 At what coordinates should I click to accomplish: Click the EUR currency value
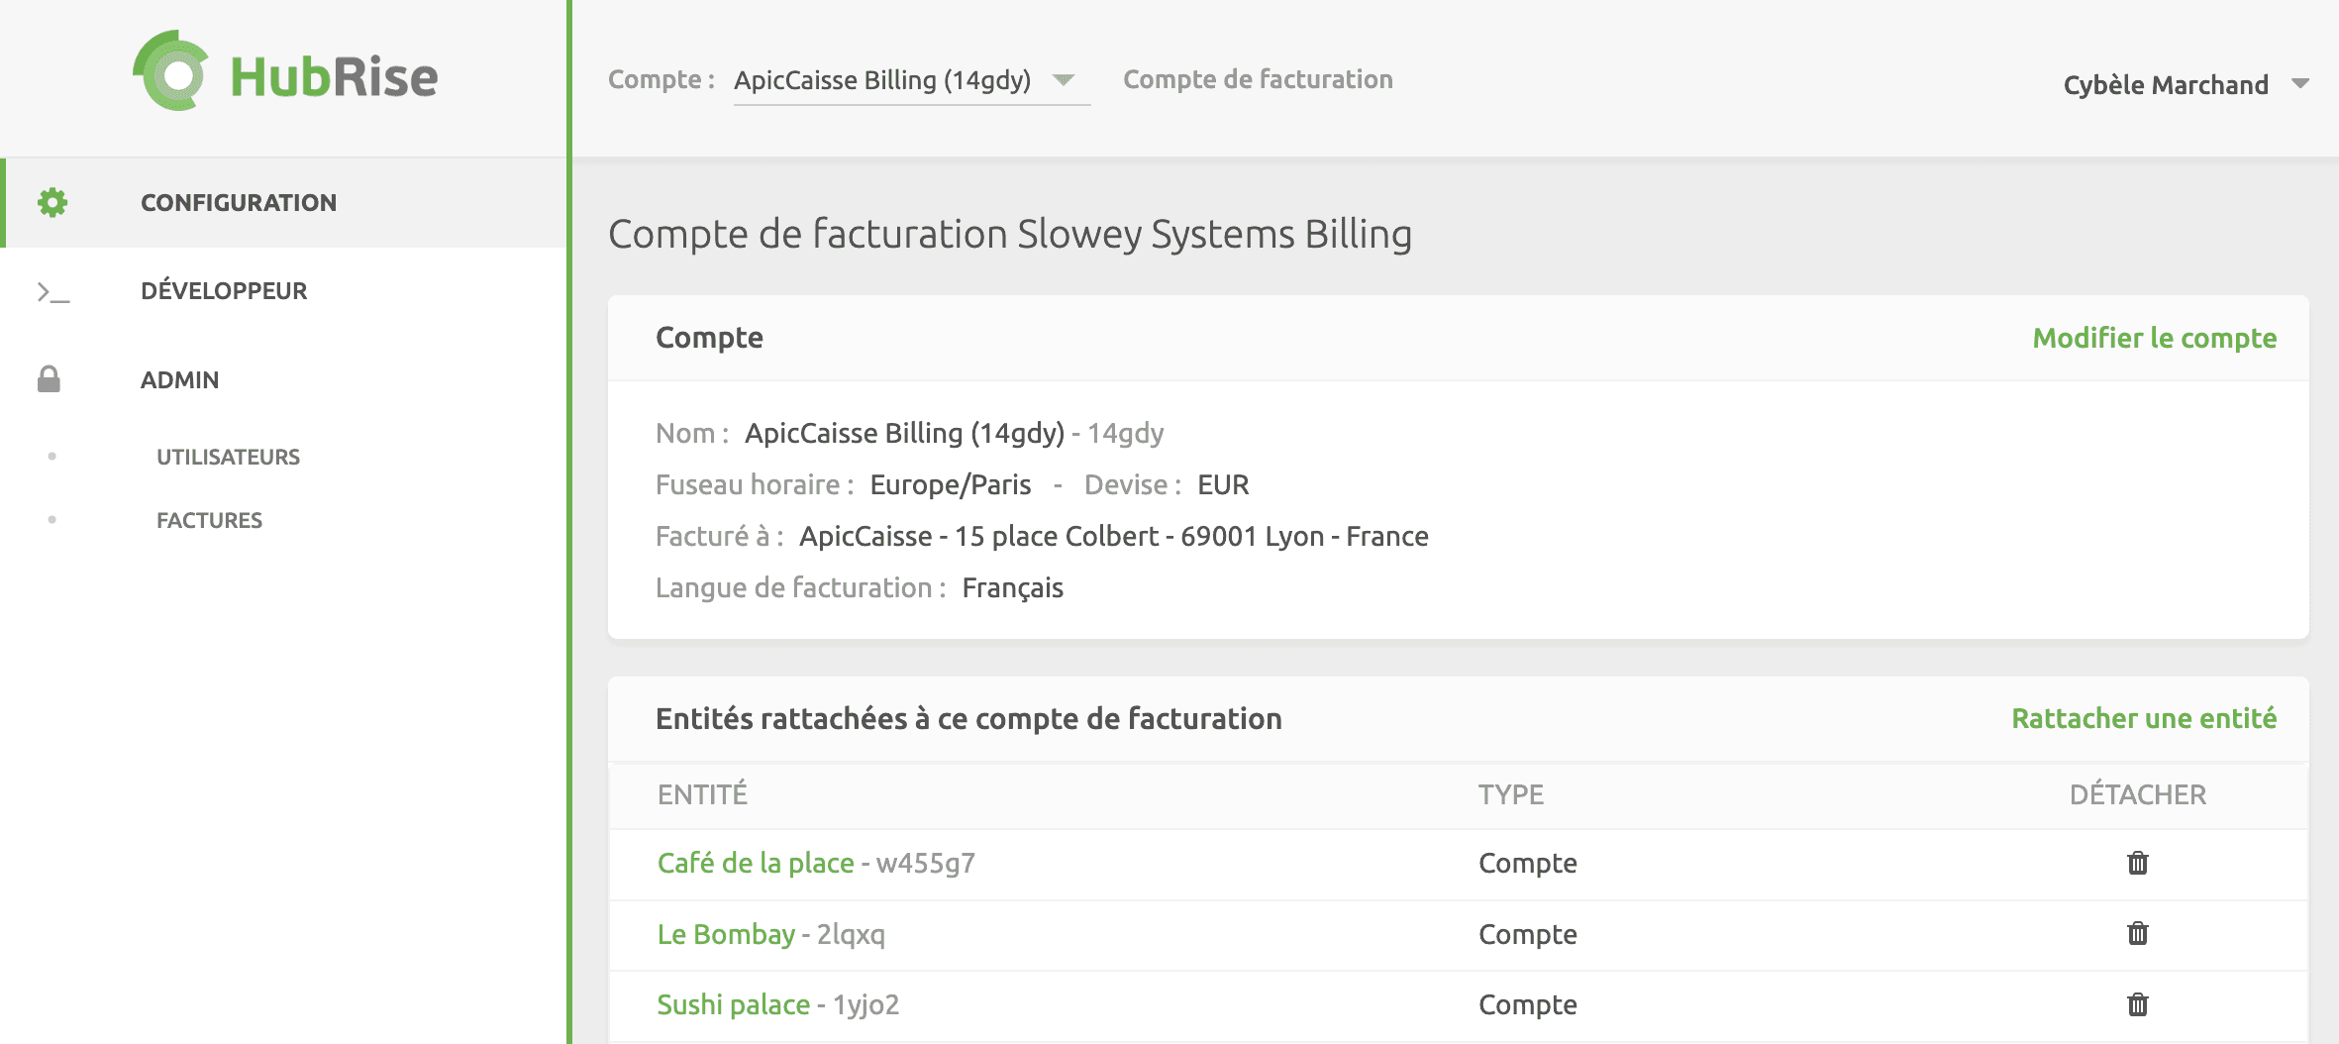pos(1223,484)
